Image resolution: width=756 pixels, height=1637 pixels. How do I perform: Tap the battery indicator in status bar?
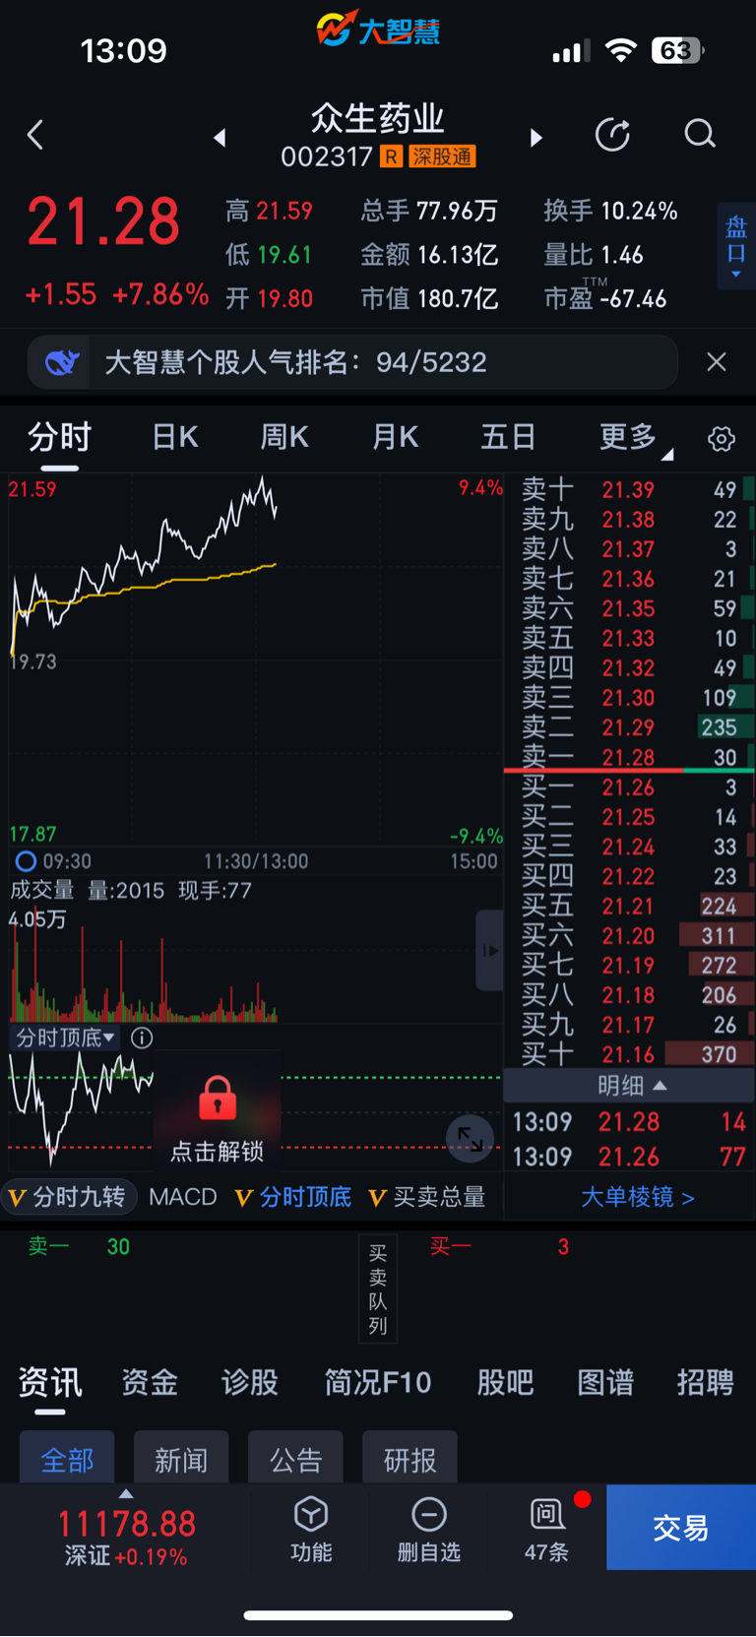(x=677, y=50)
